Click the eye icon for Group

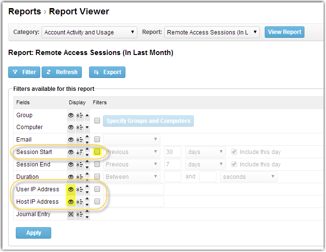(71, 115)
